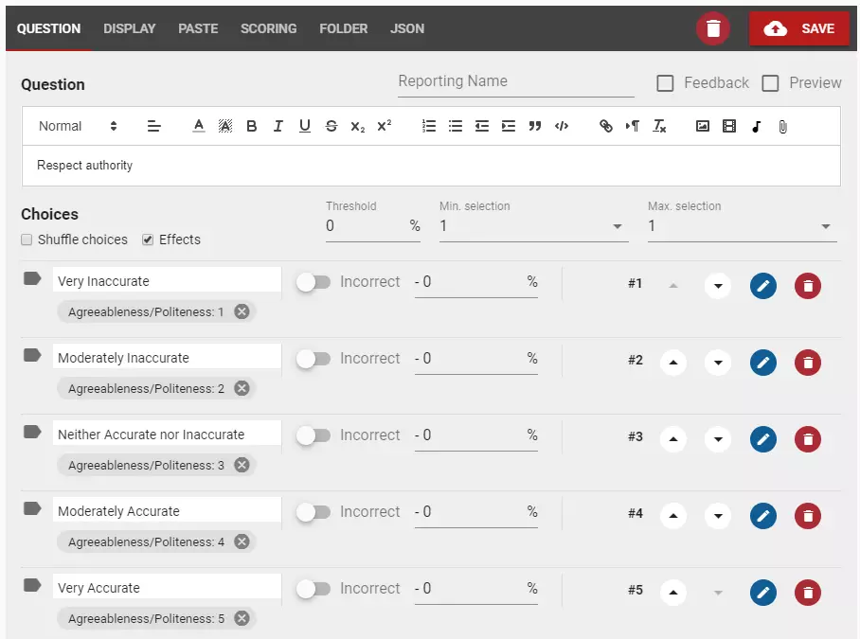Edit the Moderately Accurate choice text
The width and height of the screenshot is (860, 639).
[167, 511]
